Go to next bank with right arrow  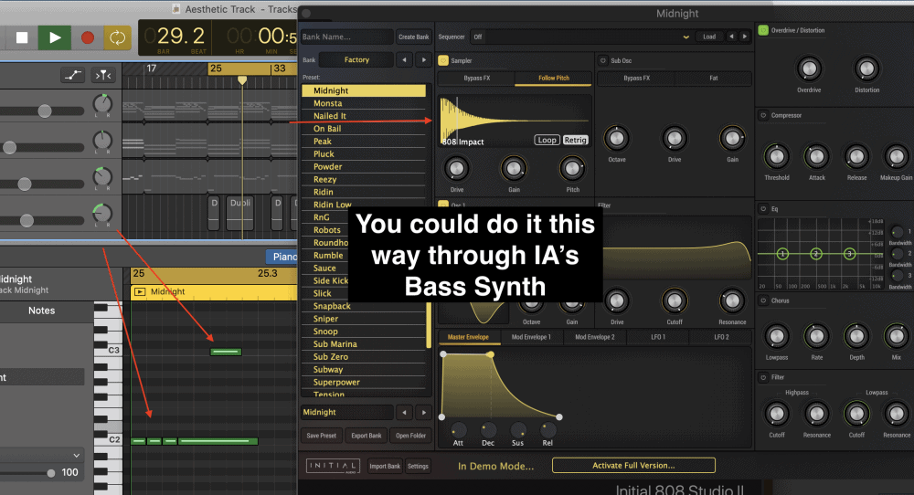pos(424,60)
